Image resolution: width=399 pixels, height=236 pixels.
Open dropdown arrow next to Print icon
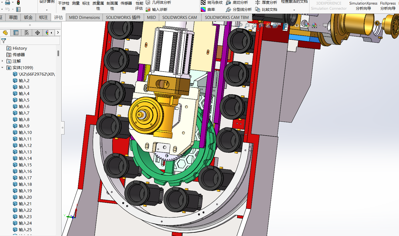coord(13,2)
